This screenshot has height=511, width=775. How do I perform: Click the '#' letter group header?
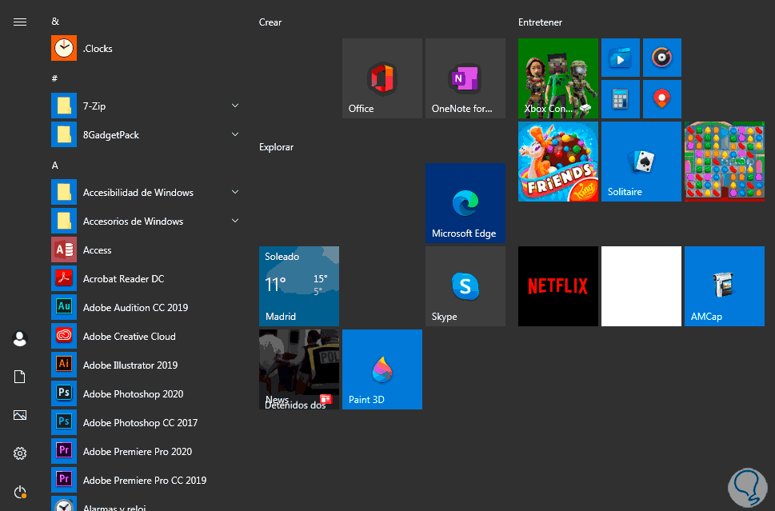click(55, 78)
